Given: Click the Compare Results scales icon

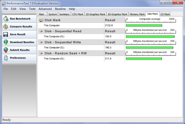Looking at the screenshot, I should 5,27.
